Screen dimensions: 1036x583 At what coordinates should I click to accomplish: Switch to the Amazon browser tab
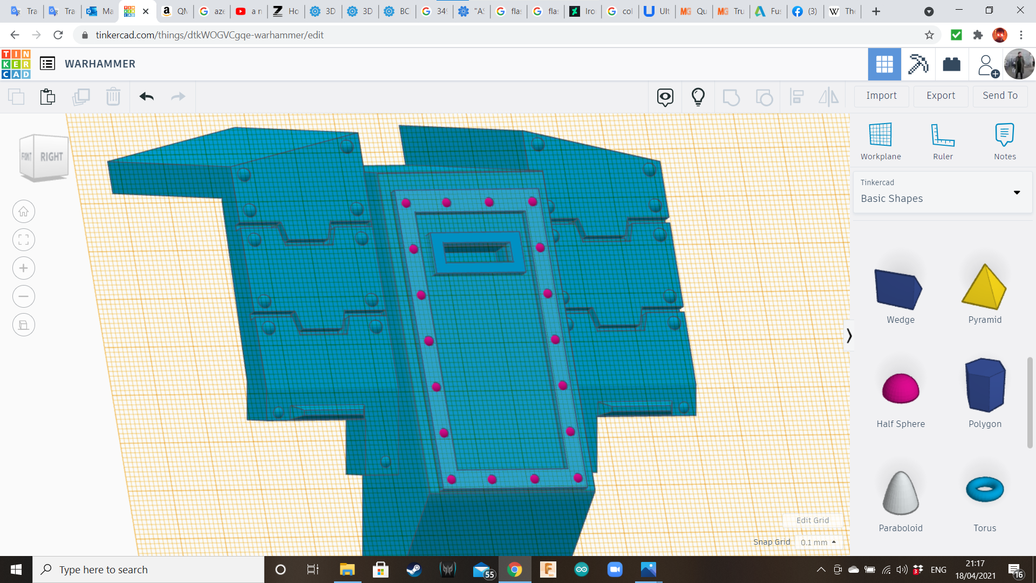coord(174,11)
